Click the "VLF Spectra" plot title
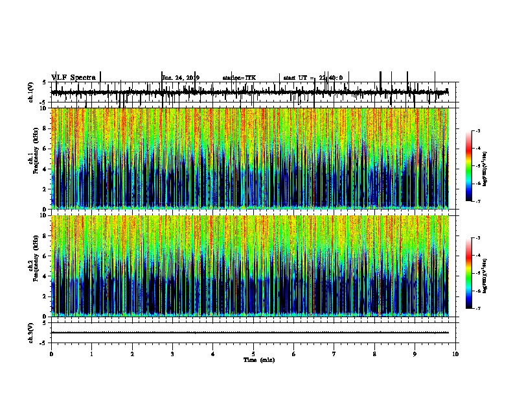The height and width of the screenshot is (397, 513). click(73, 78)
